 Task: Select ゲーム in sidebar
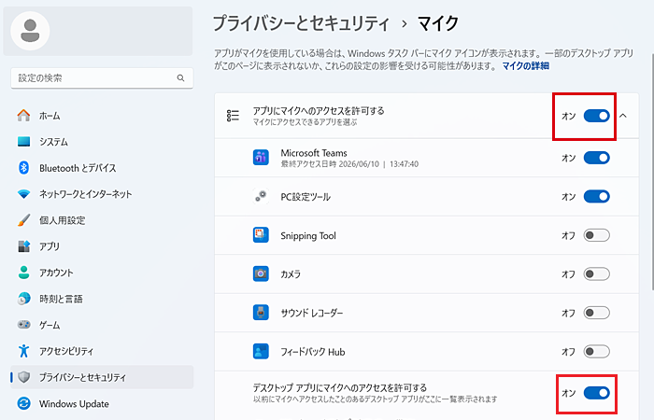point(102,325)
